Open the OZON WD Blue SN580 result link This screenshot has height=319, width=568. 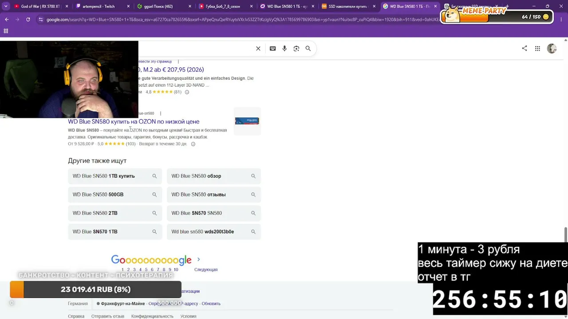[134, 121]
